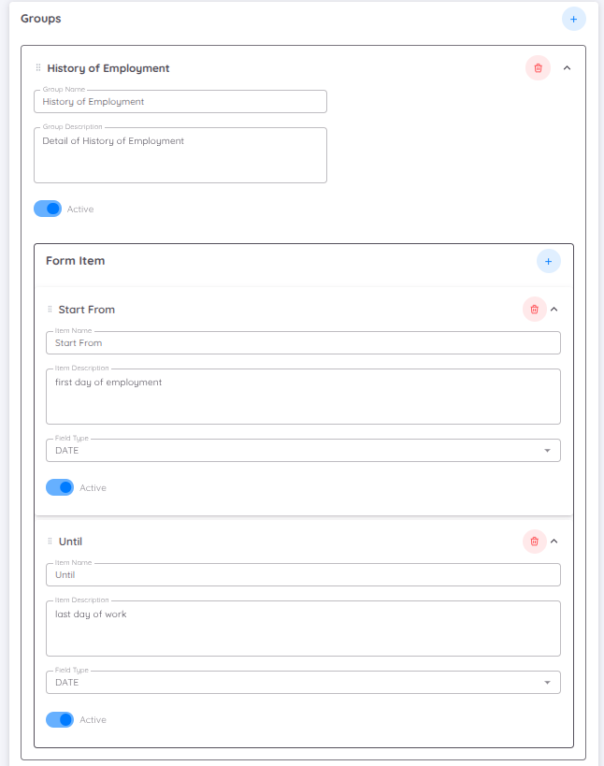This screenshot has height=766, width=604.
Task: Delete the History of Employment group
Action: (x=538, y=68)
